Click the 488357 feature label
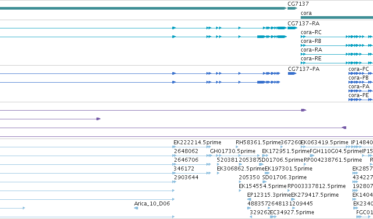 [x=258, y=204]
